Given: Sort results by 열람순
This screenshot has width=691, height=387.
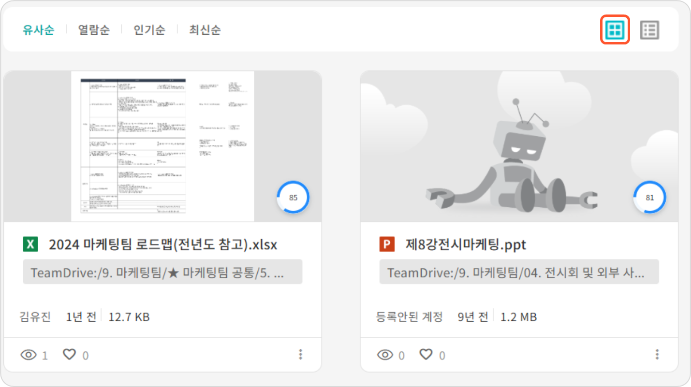Looking at the screenshot, I should click(x=94, y=30).
